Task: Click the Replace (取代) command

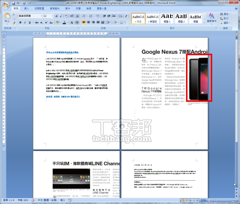Action: point(224,18)
